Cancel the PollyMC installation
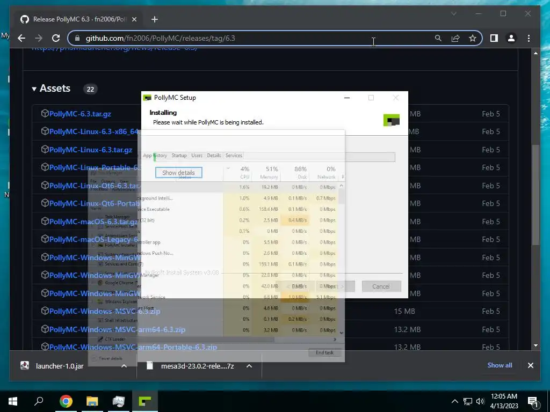The image size is (550, 412). pos(381,286)
